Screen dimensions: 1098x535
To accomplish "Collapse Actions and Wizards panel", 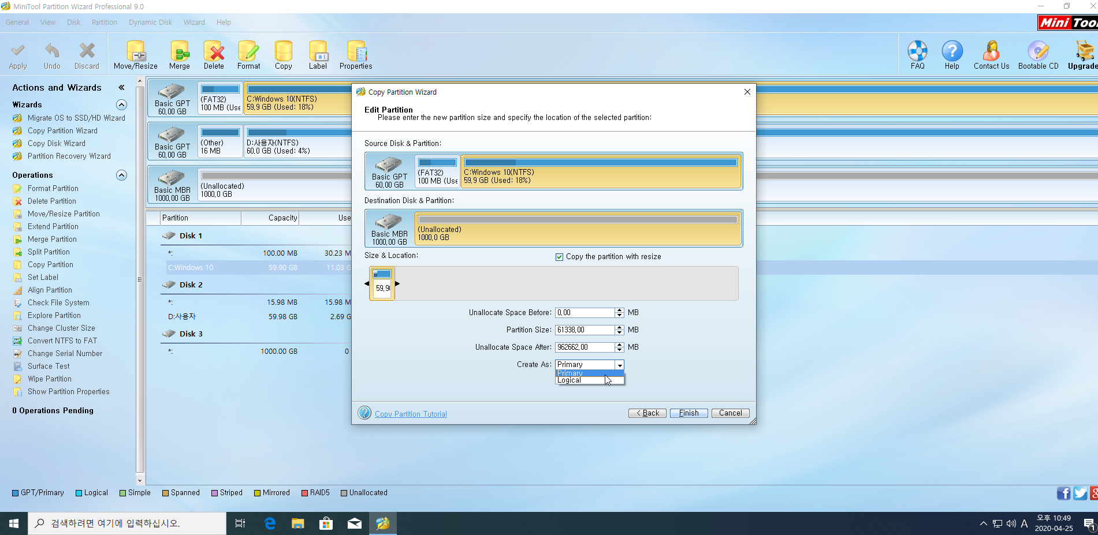I will pyautogui.click(x=121, y=88).
